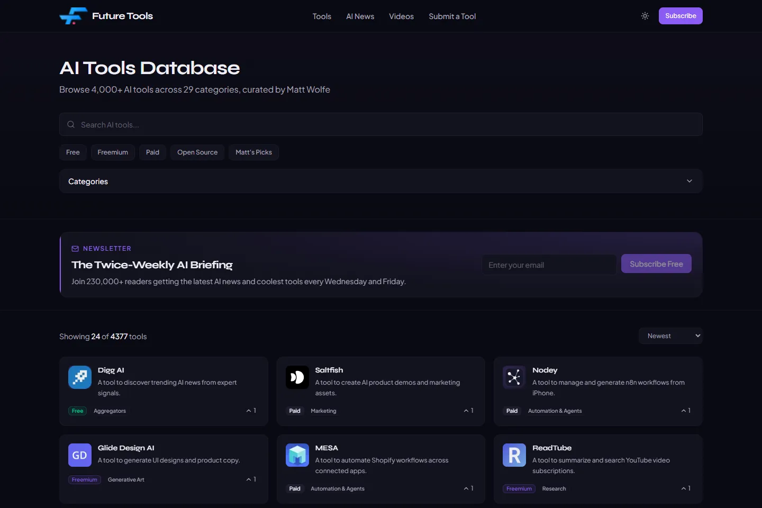Upvote the Glide Design AI tool
The image size is (762, 508).
click(x=251, y=479)
